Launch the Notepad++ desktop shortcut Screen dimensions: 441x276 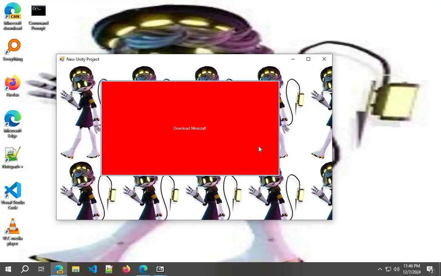[13, 158]
